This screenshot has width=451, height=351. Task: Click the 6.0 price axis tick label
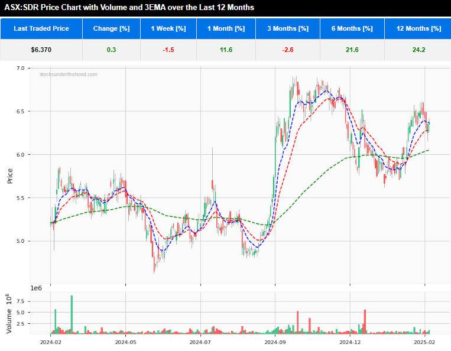pyautogui.click(x=21, y=155)
